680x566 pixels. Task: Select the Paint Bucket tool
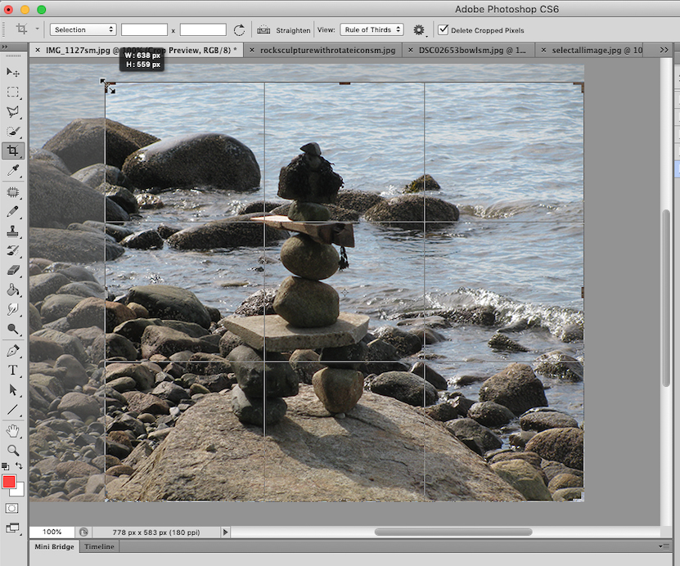coord(12,290)
